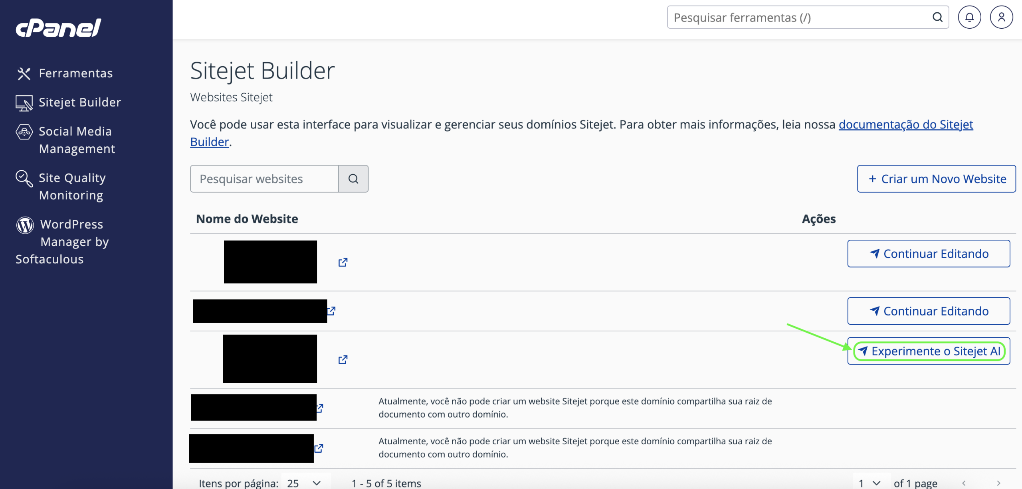The image size is (1022, 489).
Task: Open third website's external link icon
Action: (343, 359)
